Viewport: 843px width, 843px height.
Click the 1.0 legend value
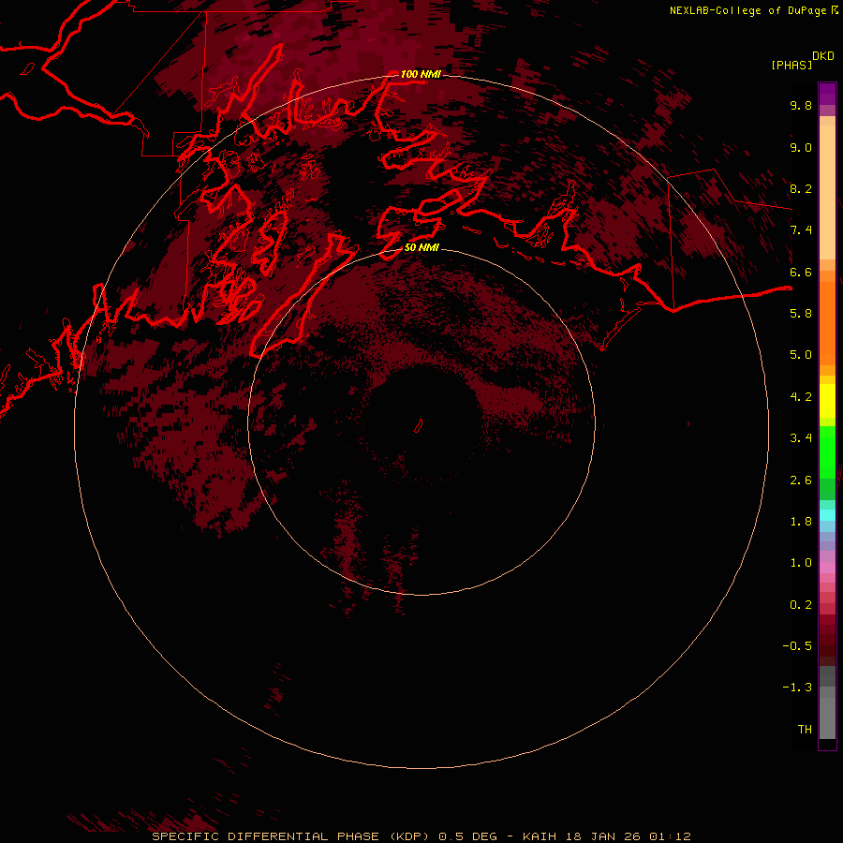tap(801, 563)
